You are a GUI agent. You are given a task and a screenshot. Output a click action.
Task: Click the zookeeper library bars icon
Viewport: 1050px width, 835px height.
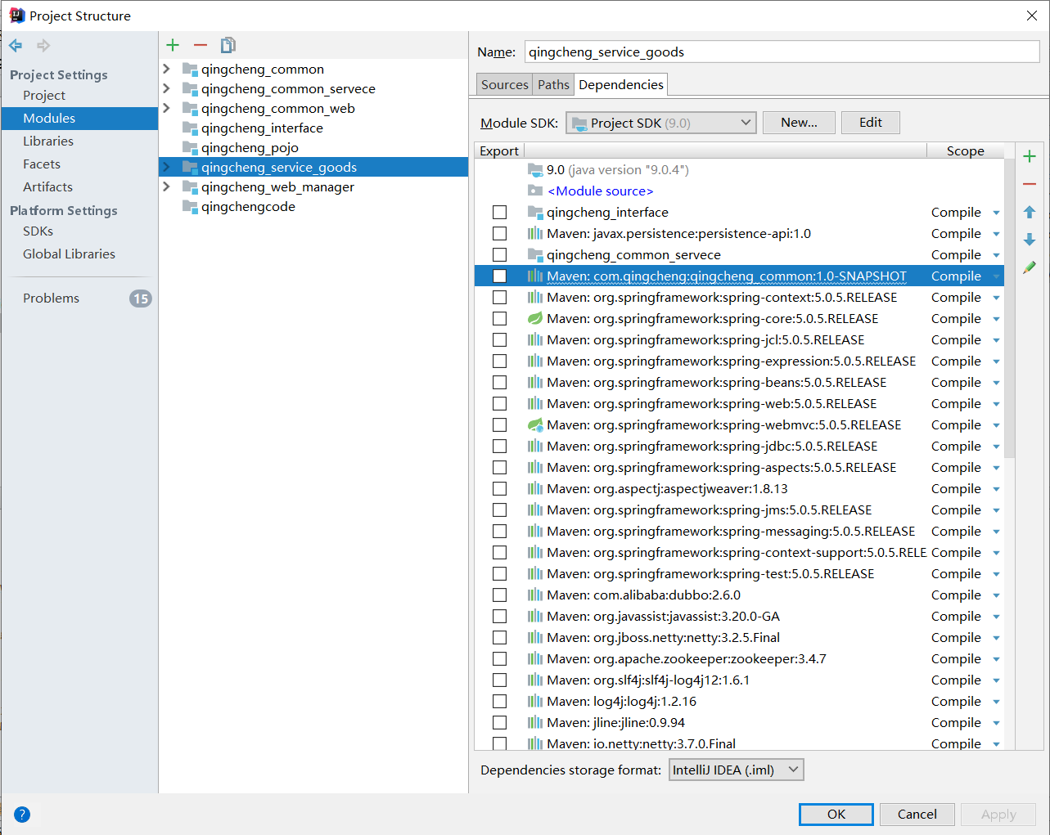535,659
